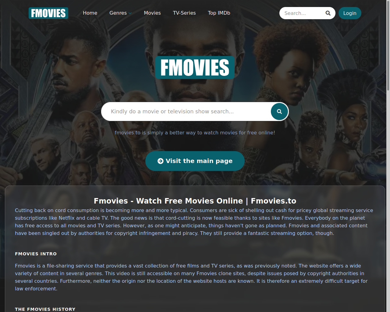The image size is (390, 312).
Task: Click the Fmovies - Watch Free Movies Online heading
Action: pyautogui.click(x=195, y=201)
